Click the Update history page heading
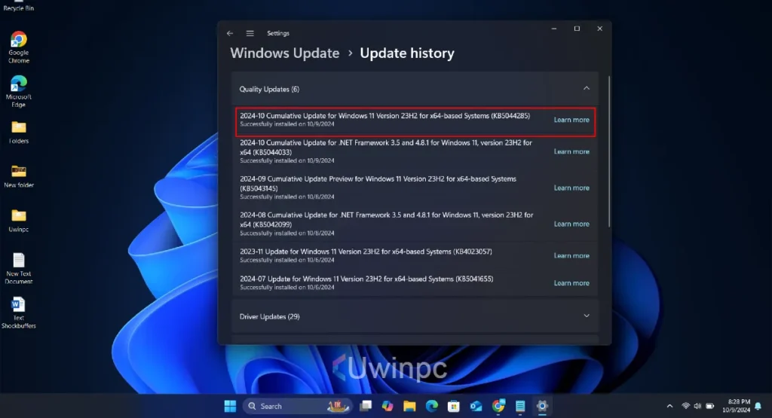Screen dimensions: 772x418 [x=407, y=53]
